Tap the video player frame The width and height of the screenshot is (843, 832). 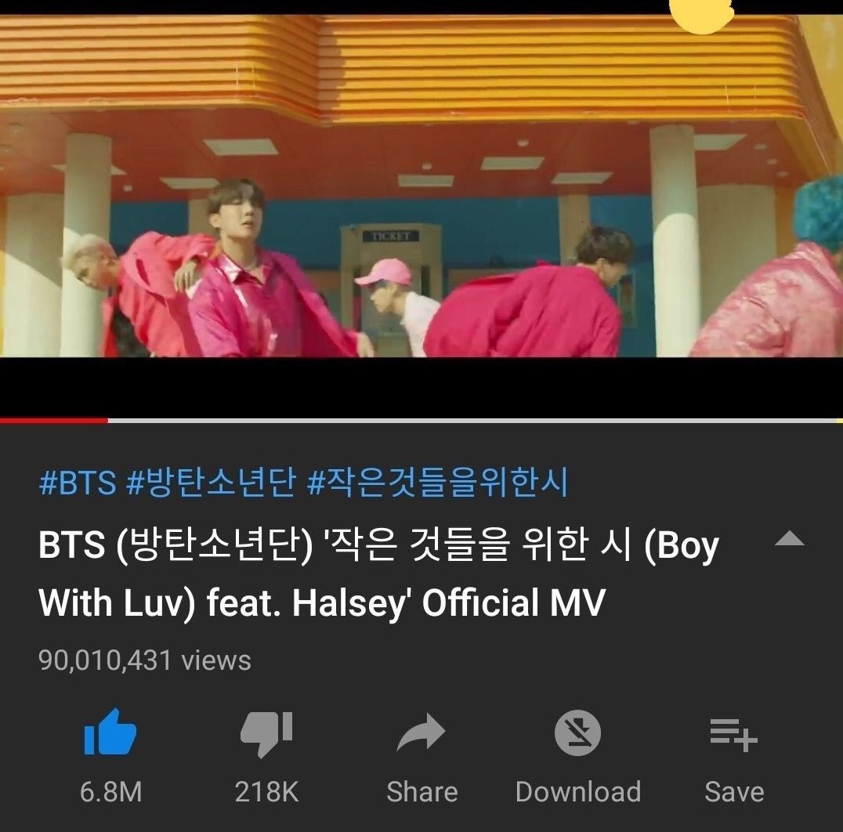coord(421,186)
